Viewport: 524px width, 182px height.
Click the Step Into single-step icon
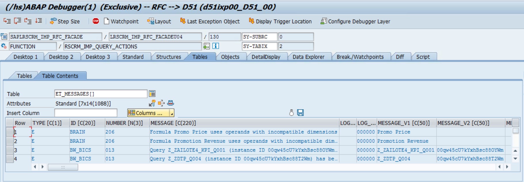pos(7,21)
